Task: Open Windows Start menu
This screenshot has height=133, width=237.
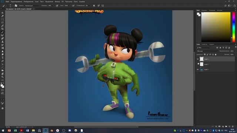Action: coord(3,130)
